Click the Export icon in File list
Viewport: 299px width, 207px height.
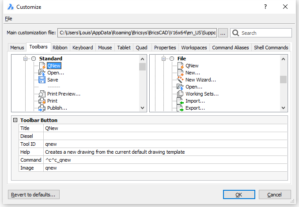[180, 108]
